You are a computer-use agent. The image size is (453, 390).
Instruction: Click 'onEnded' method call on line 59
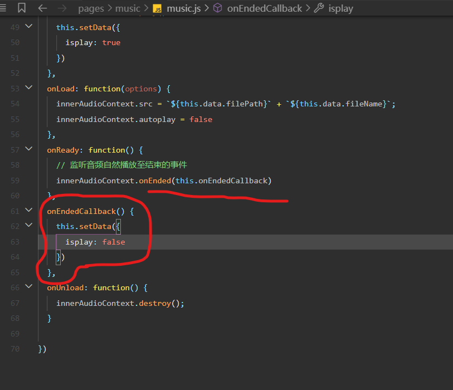coord(155,181)
